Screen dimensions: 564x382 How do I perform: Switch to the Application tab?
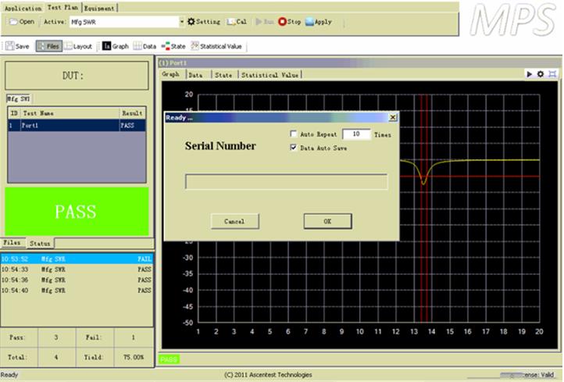point(23,8)
